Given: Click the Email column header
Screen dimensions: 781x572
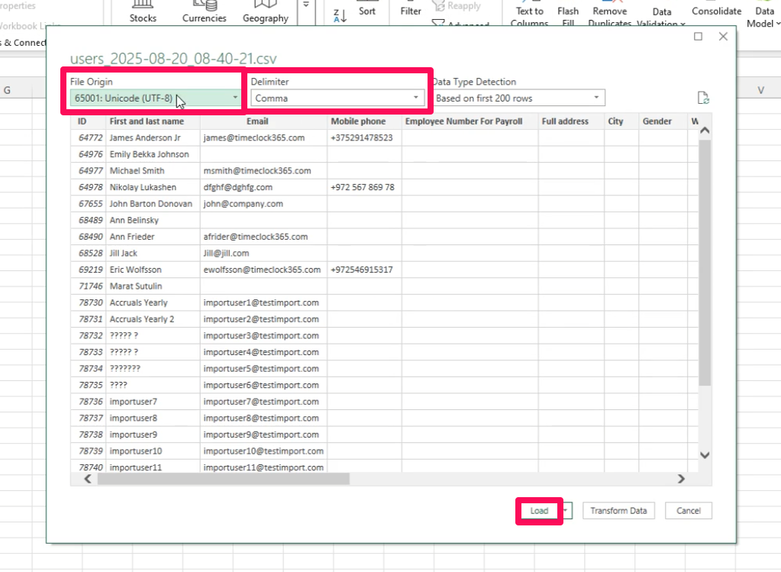Looking at the screenshot, I should coord(257,121).
